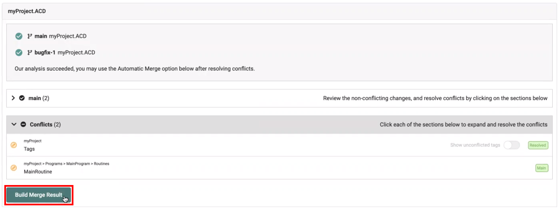
Task: Open the MainRoutine conflict row
Action: coord(38,172)
